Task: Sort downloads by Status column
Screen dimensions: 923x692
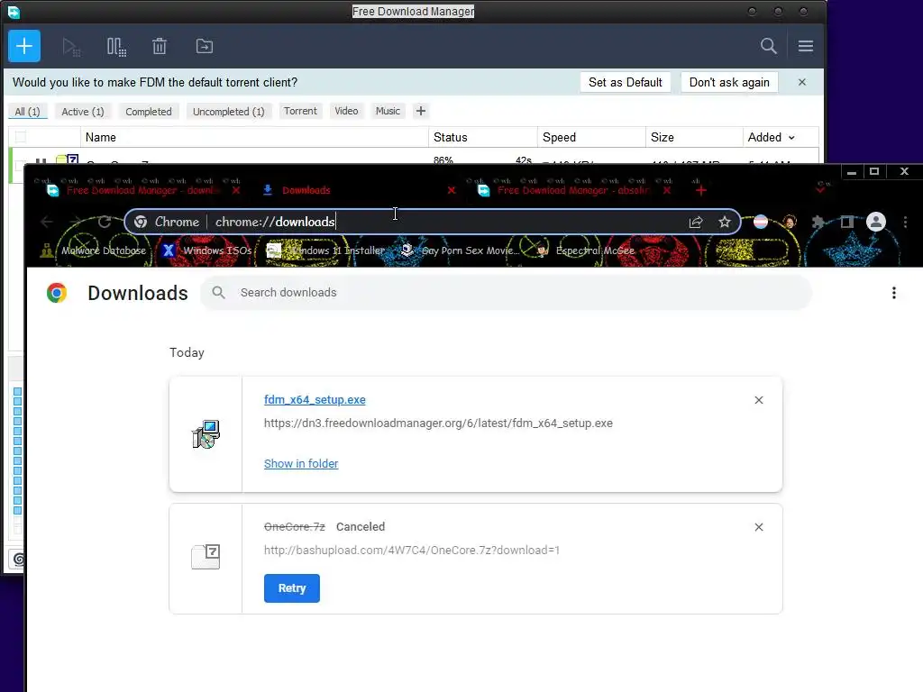Action: tap(483, 137)
